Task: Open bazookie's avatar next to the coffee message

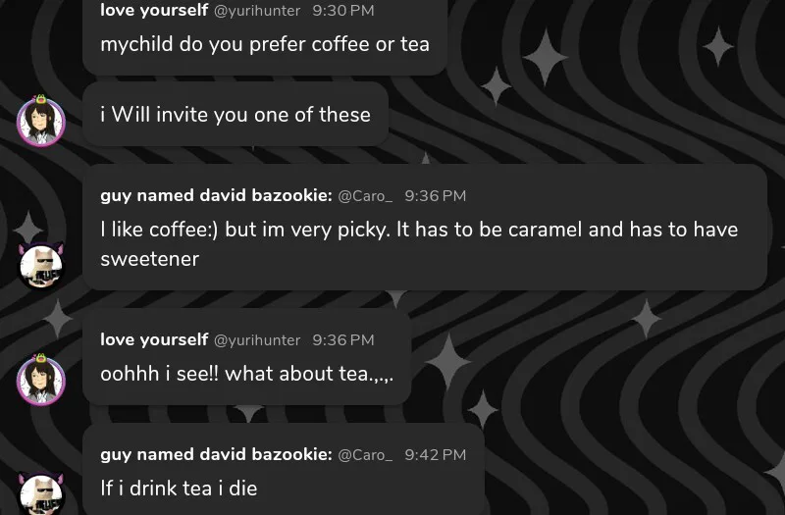Action: point(41,265)
